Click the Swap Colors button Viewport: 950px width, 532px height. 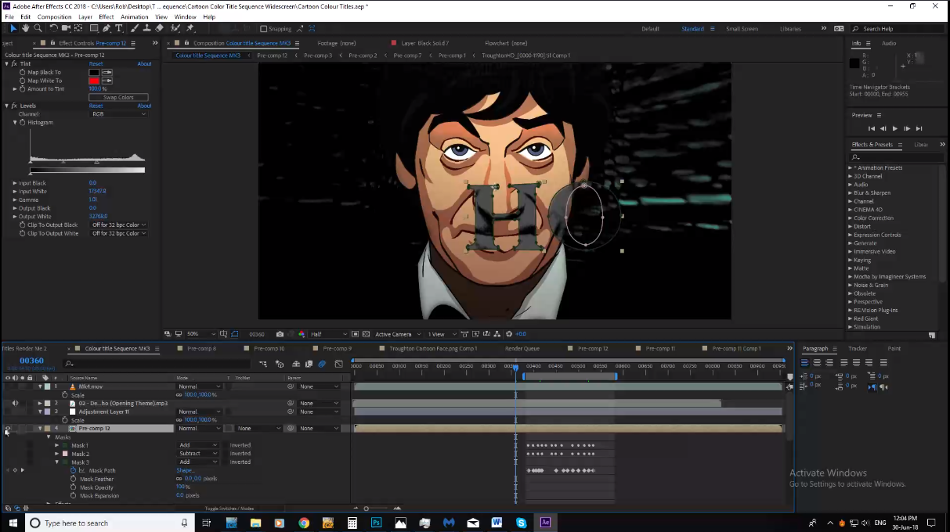coord(118,97)
